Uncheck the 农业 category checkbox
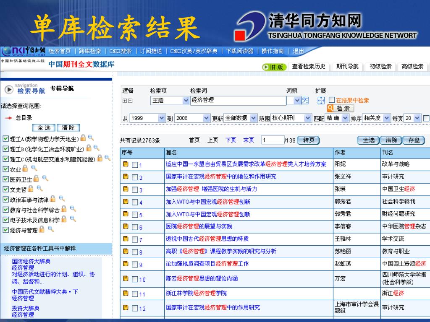This screenshot has width=430, height=322. [x=5, y=169]
